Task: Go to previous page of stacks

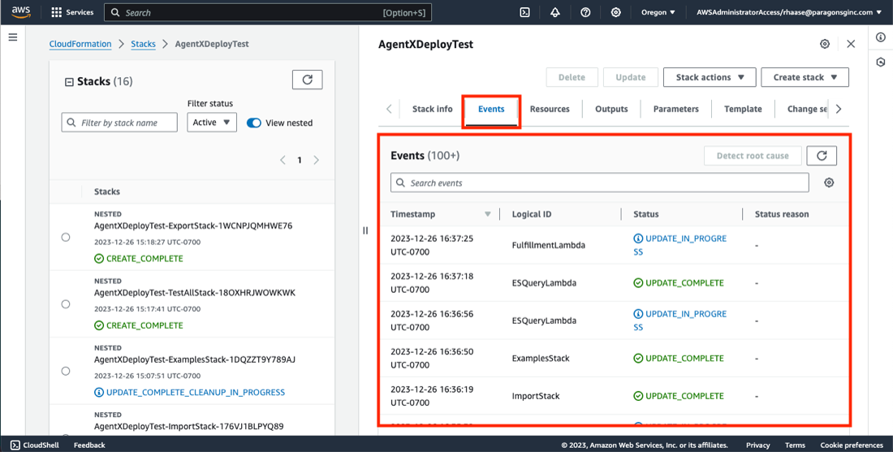Action: tap(283, 160)
